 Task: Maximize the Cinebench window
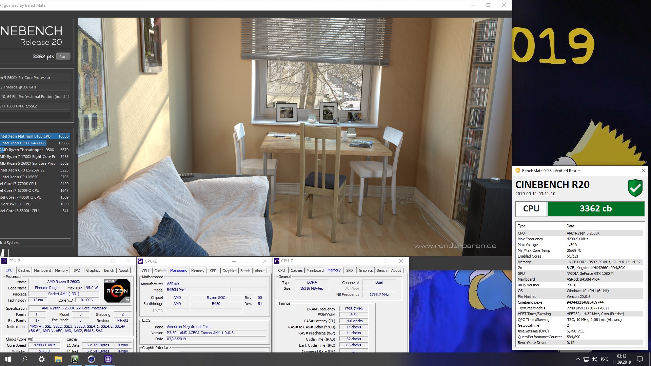coord(488,5)
